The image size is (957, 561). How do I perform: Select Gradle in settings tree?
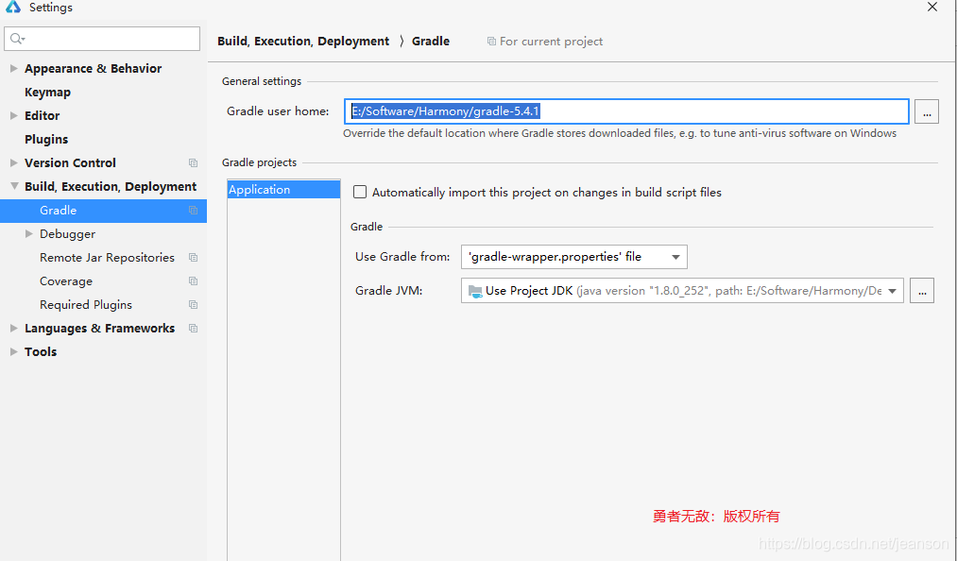(x=103, y=210)
